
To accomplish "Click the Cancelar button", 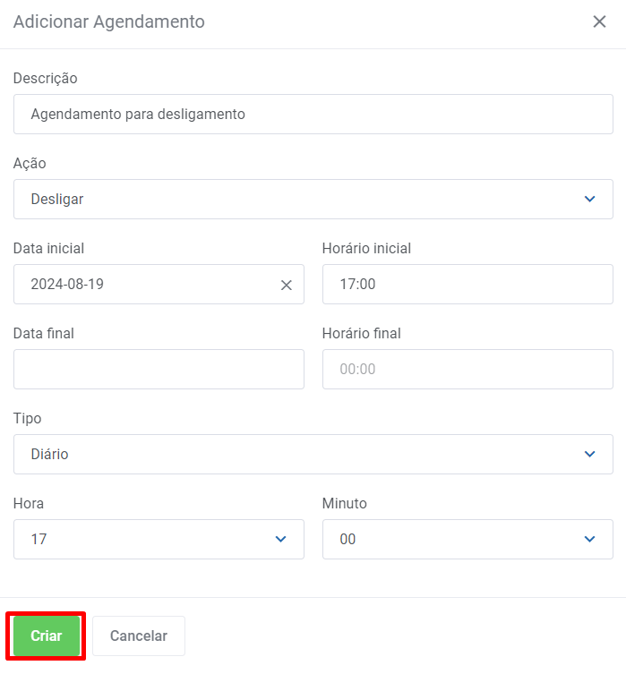I will pyautogui.click(x=139, y=636).
